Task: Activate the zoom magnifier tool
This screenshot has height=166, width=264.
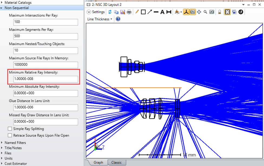Action: pyautogui.click(x=206, y=12)
